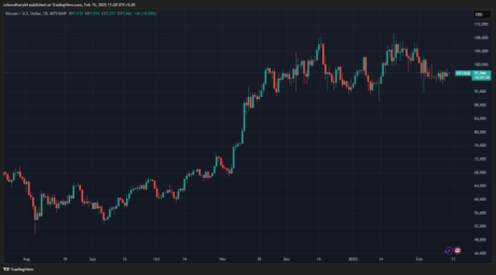Screen dimensions: 496x275
Task: Click the 84,000 price scale label
Action: click(x=480, y=118)
